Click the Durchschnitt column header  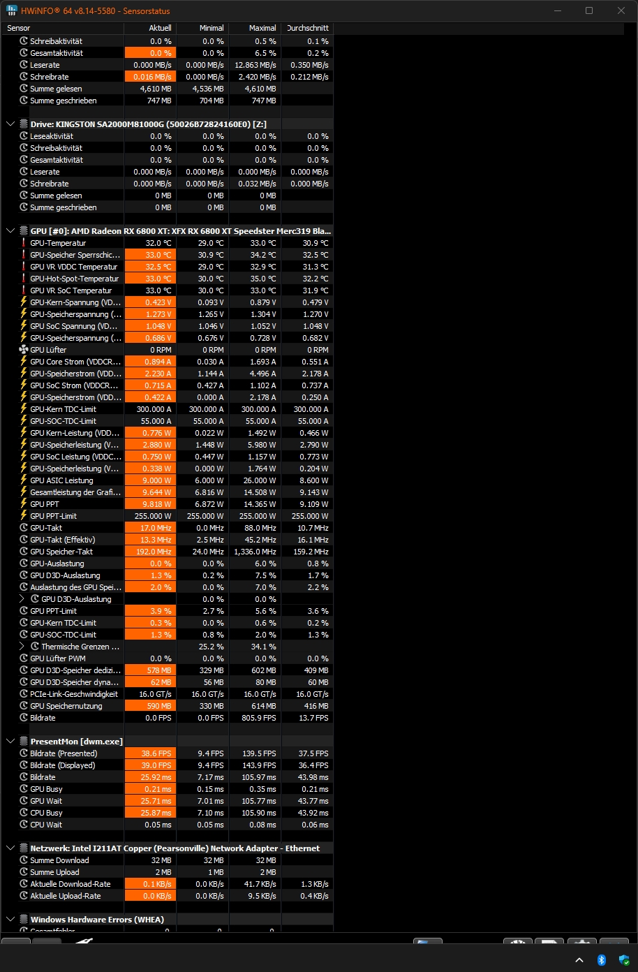coord(307,28)
